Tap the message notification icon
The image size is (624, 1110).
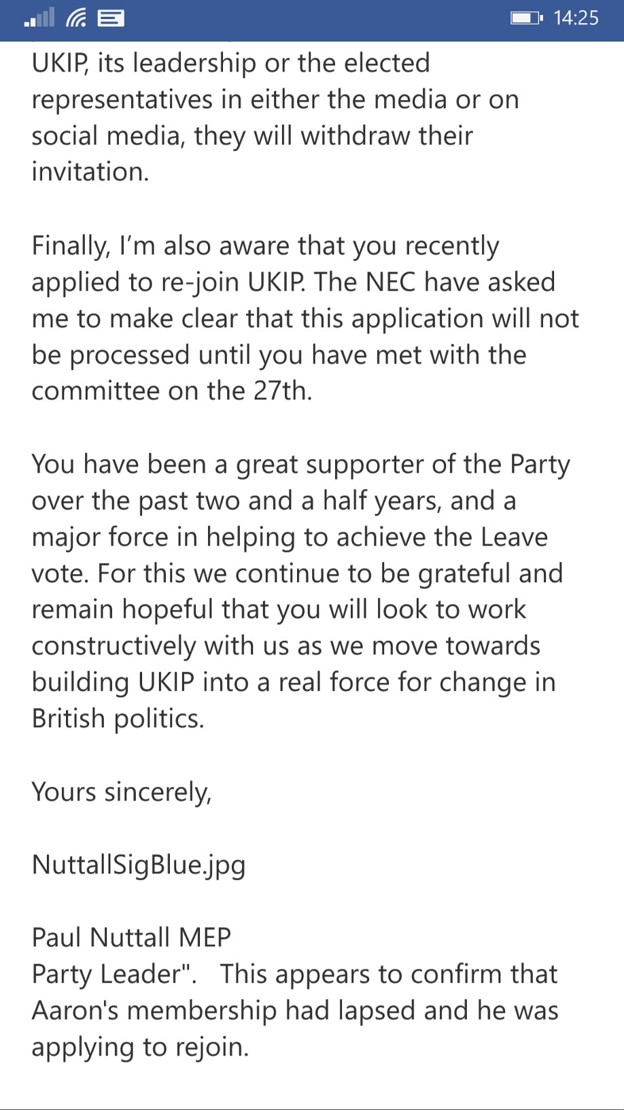(x=111, y=18)
